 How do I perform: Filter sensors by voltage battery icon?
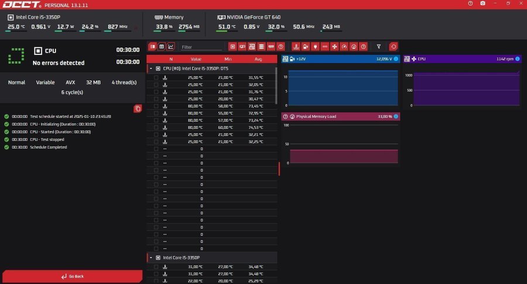click(x=306, y=47)
